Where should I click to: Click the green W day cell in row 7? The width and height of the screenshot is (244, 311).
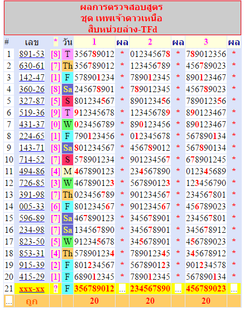[68, 125]
